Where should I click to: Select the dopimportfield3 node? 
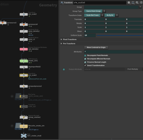pyautogui.click(x=24, y=67)
